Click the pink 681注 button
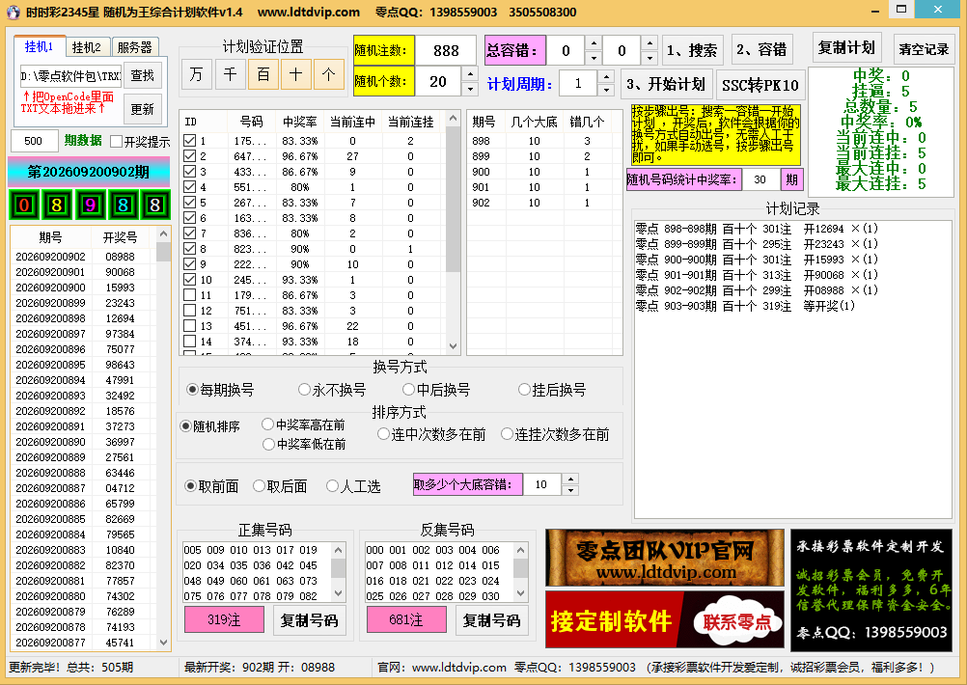 406,619
